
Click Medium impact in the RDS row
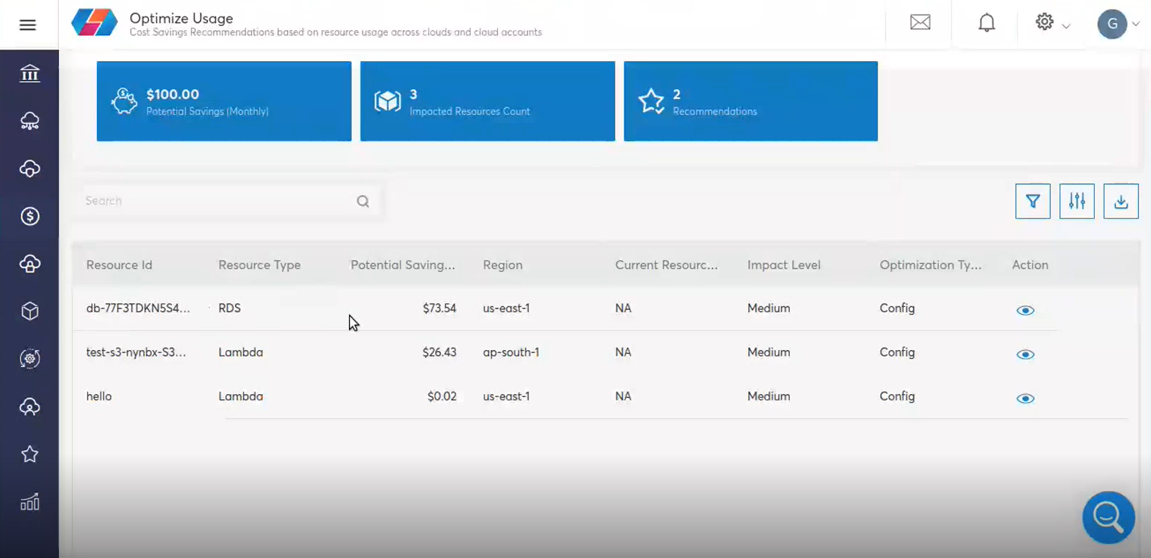click(x=769, y=308)
